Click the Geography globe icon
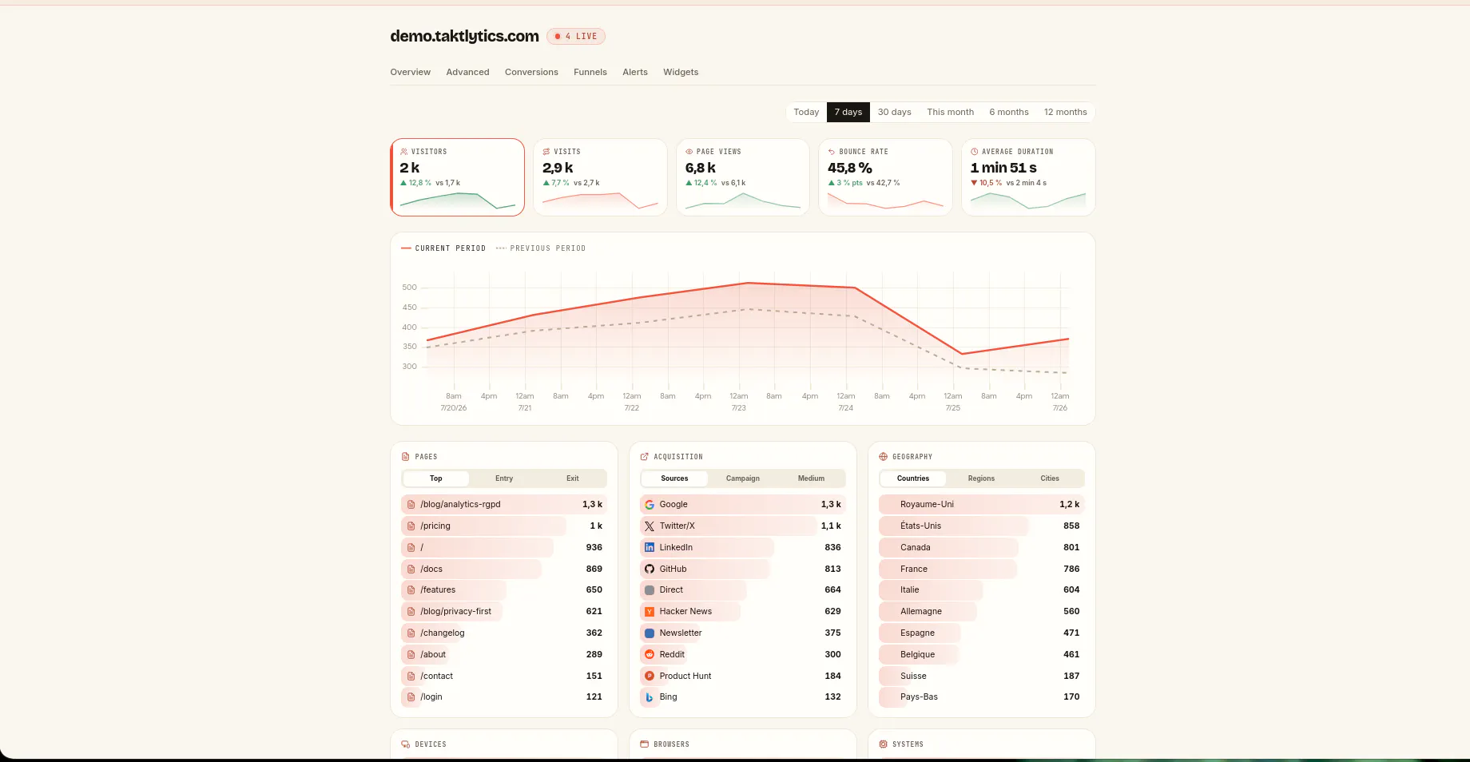The height and width of the screenshot is (762, 1470). tap(884, 457)
